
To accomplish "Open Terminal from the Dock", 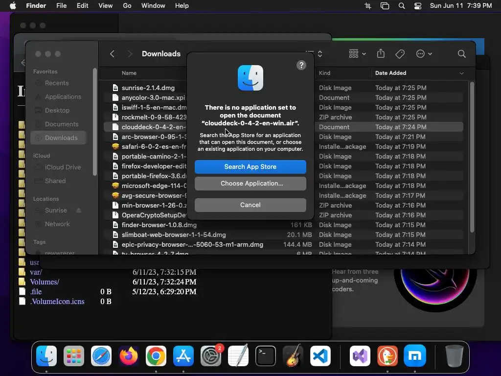I will point(266,356).
